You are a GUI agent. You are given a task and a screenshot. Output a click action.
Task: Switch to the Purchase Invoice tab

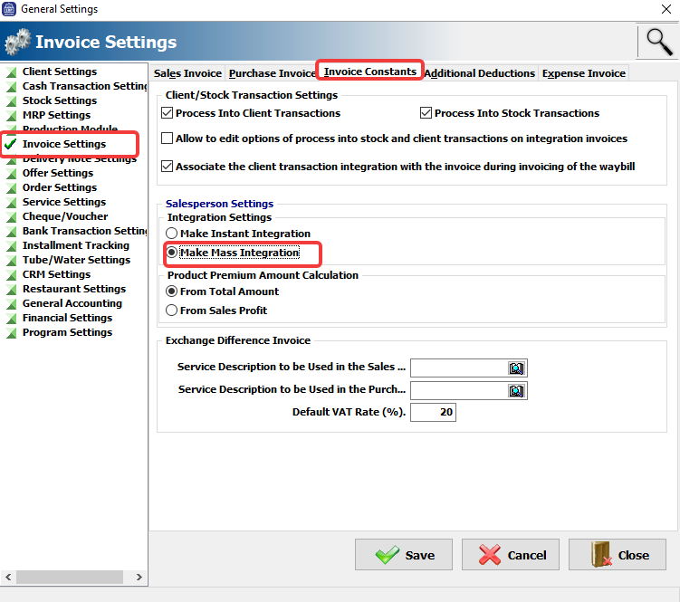pyautogui.click(x=273, y=73)
